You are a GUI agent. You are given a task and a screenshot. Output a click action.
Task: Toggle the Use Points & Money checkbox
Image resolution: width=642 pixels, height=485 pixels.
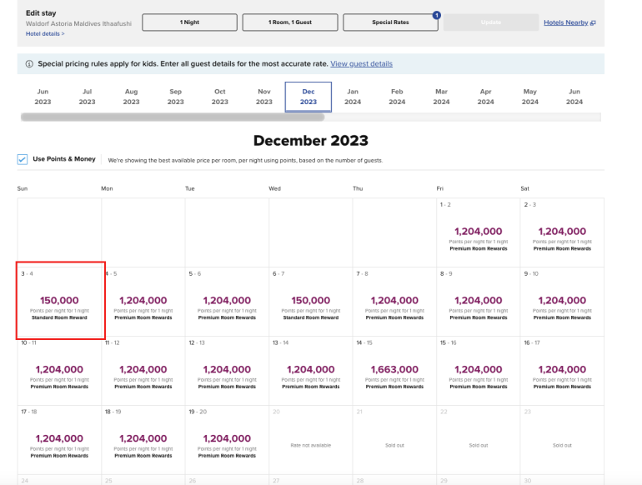coord(23,159)
